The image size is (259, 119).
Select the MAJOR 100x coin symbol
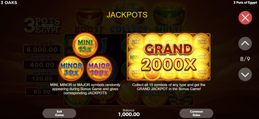(99, 69)
